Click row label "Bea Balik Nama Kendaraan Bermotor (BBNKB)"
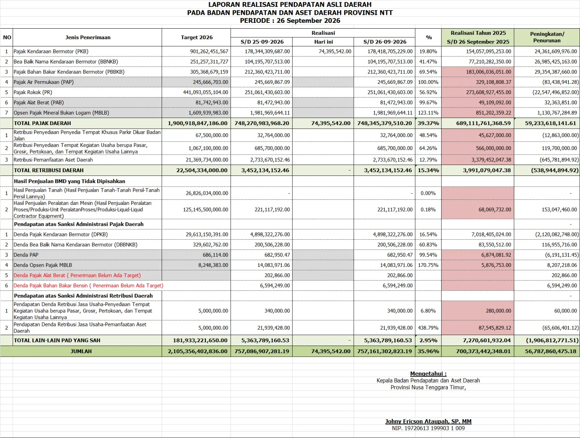The image size is (580, 438). (66, 62)
